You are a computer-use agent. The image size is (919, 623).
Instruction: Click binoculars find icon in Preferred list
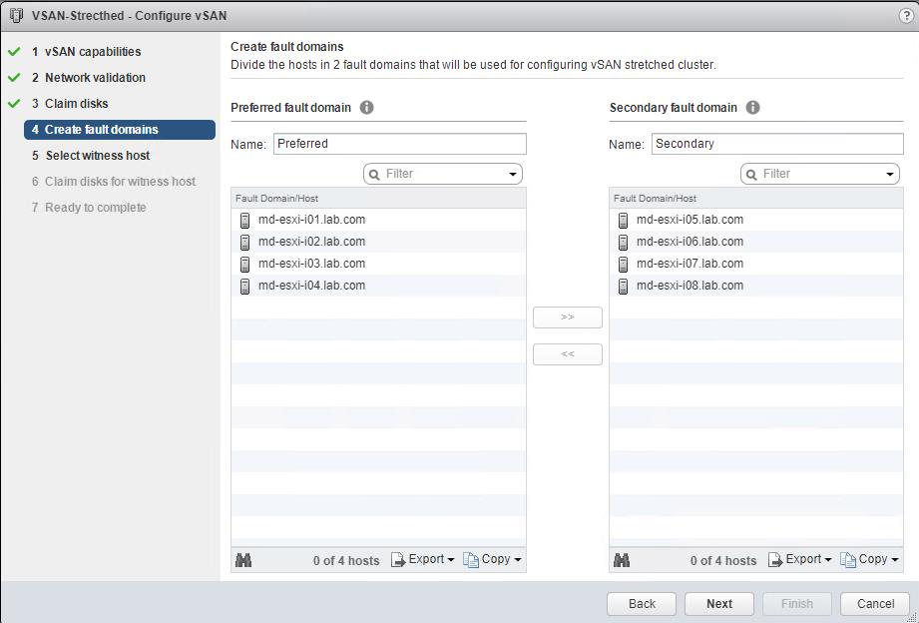(x=243, y=560)
